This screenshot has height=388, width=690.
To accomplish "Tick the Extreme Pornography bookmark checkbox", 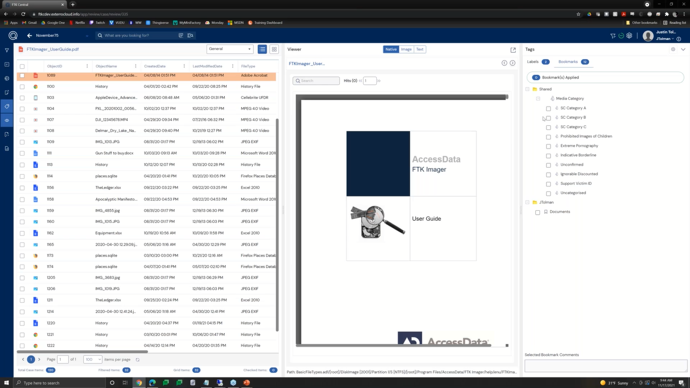I will coord(548,146).
